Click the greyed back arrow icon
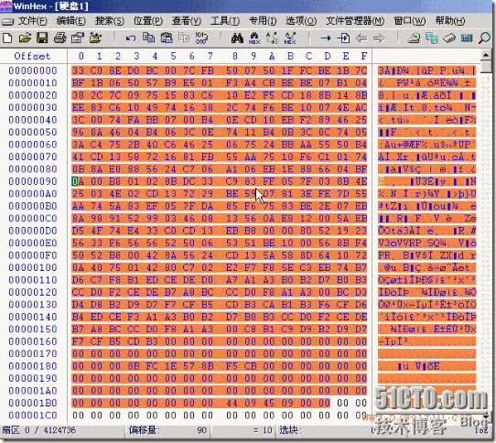The height and width of the screenshot is (443, 496). click(x=361, y=38)
